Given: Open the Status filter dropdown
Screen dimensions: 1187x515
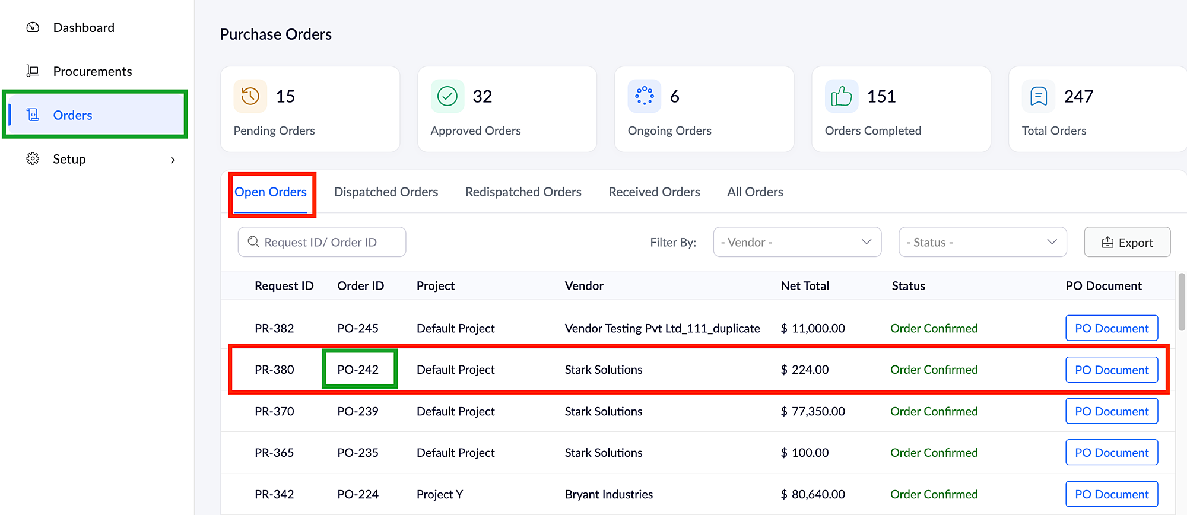Looking at the screenshot, I should (x=982, y=242).
